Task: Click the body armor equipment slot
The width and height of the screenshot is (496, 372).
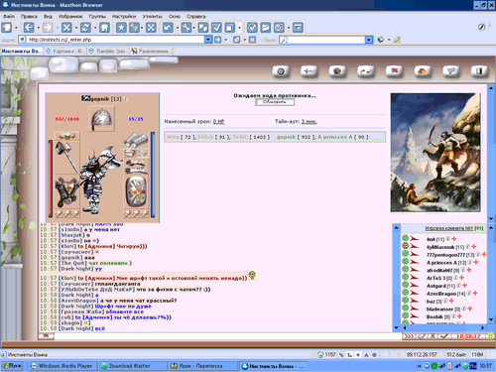Action: pos(66,192)
